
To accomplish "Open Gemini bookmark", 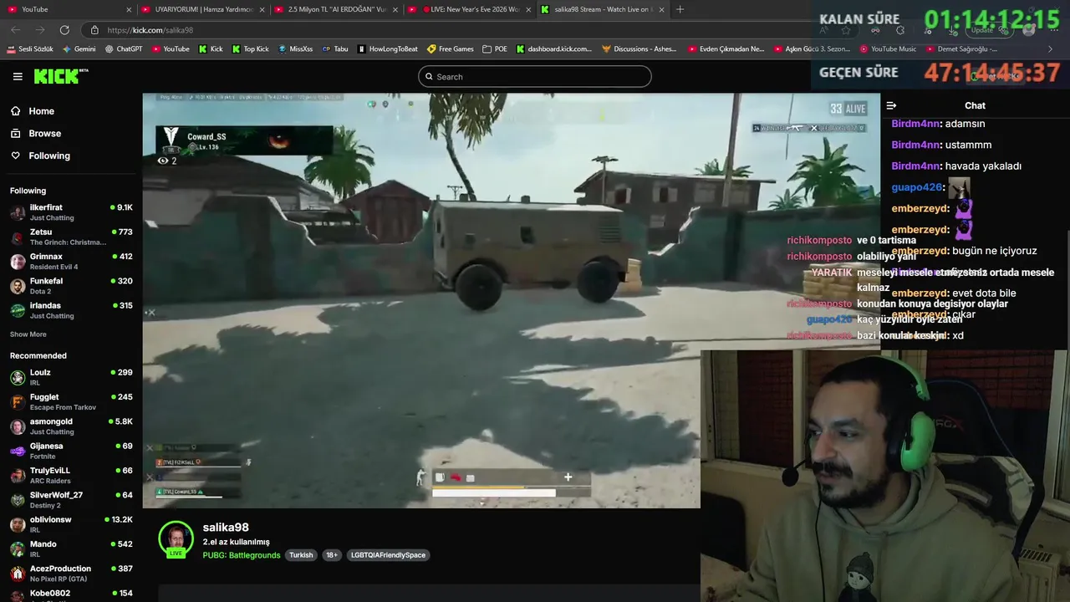I will click(79, 49).
